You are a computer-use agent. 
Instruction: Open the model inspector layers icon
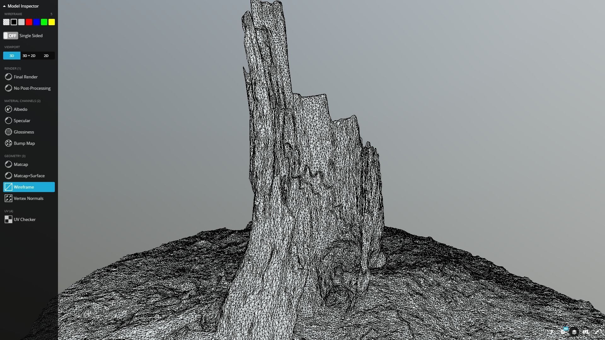574,332
